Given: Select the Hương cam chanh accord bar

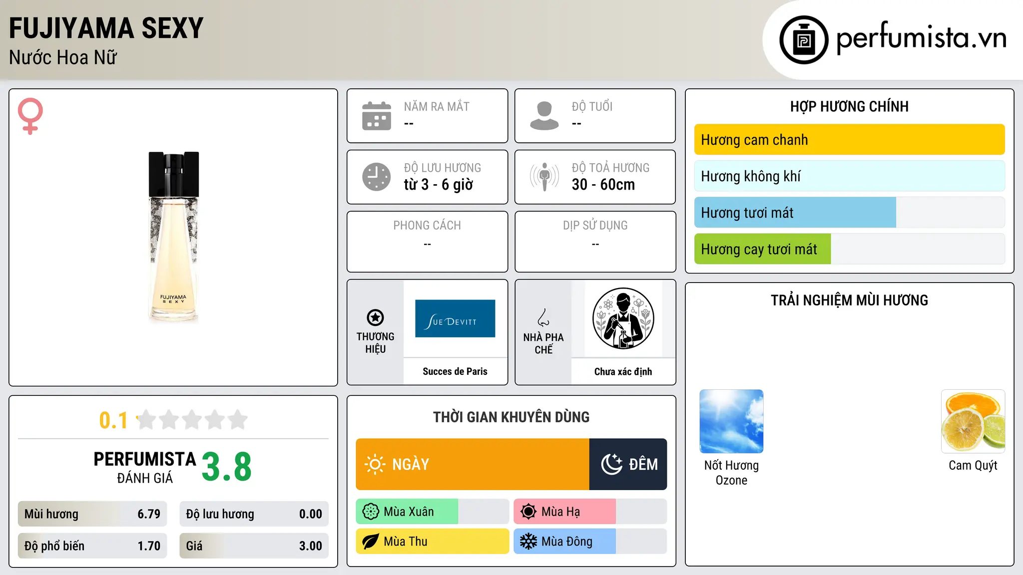Looking at the screenshot, I should 849,140.
